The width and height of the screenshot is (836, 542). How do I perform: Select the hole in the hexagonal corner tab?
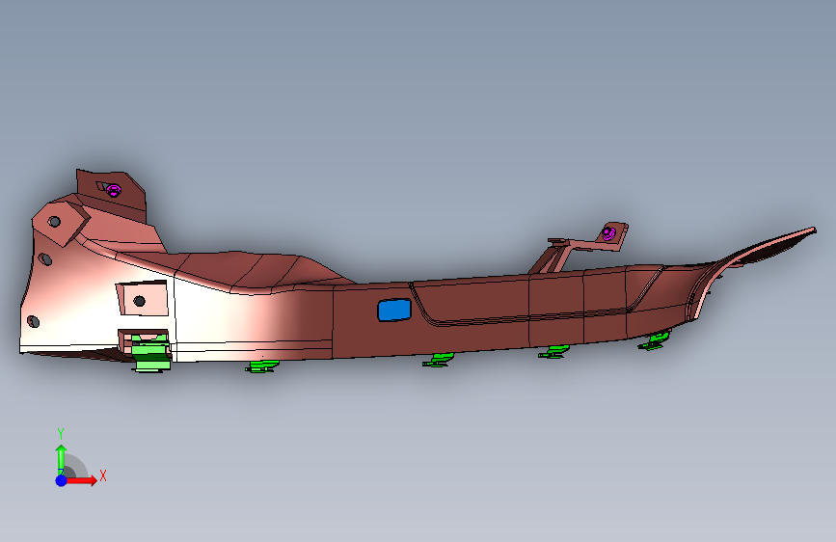pyautogui.click(x=54, y=221)
